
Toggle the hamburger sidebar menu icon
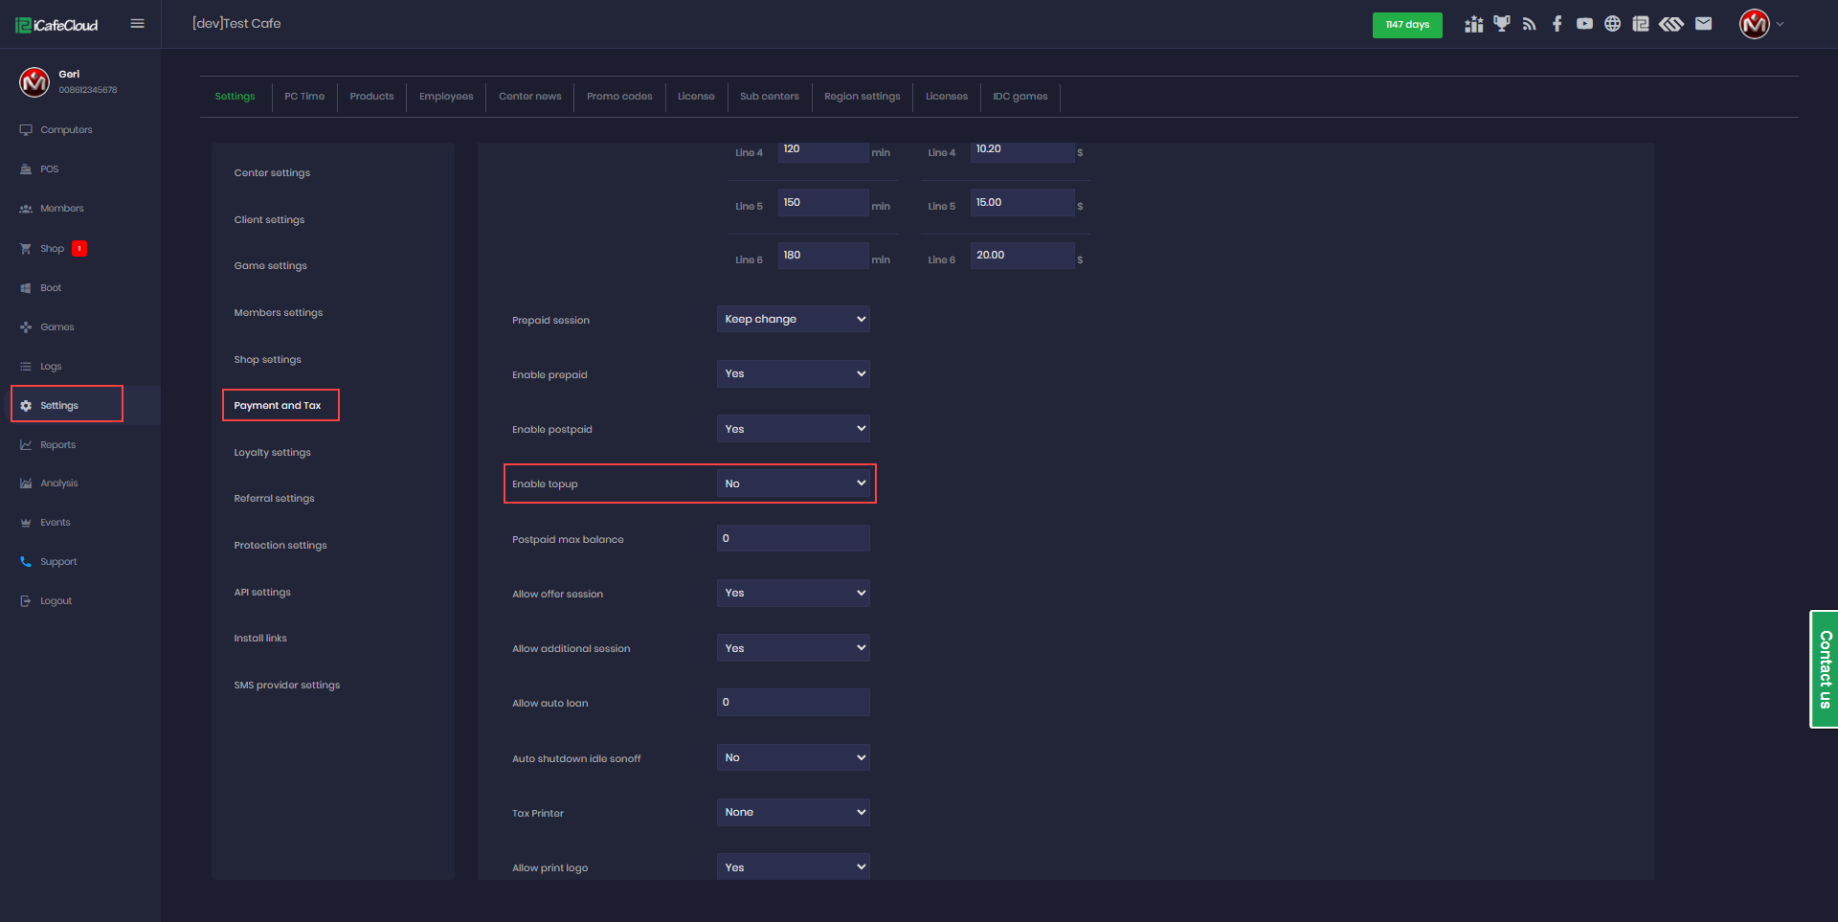[x=137, y=24]
